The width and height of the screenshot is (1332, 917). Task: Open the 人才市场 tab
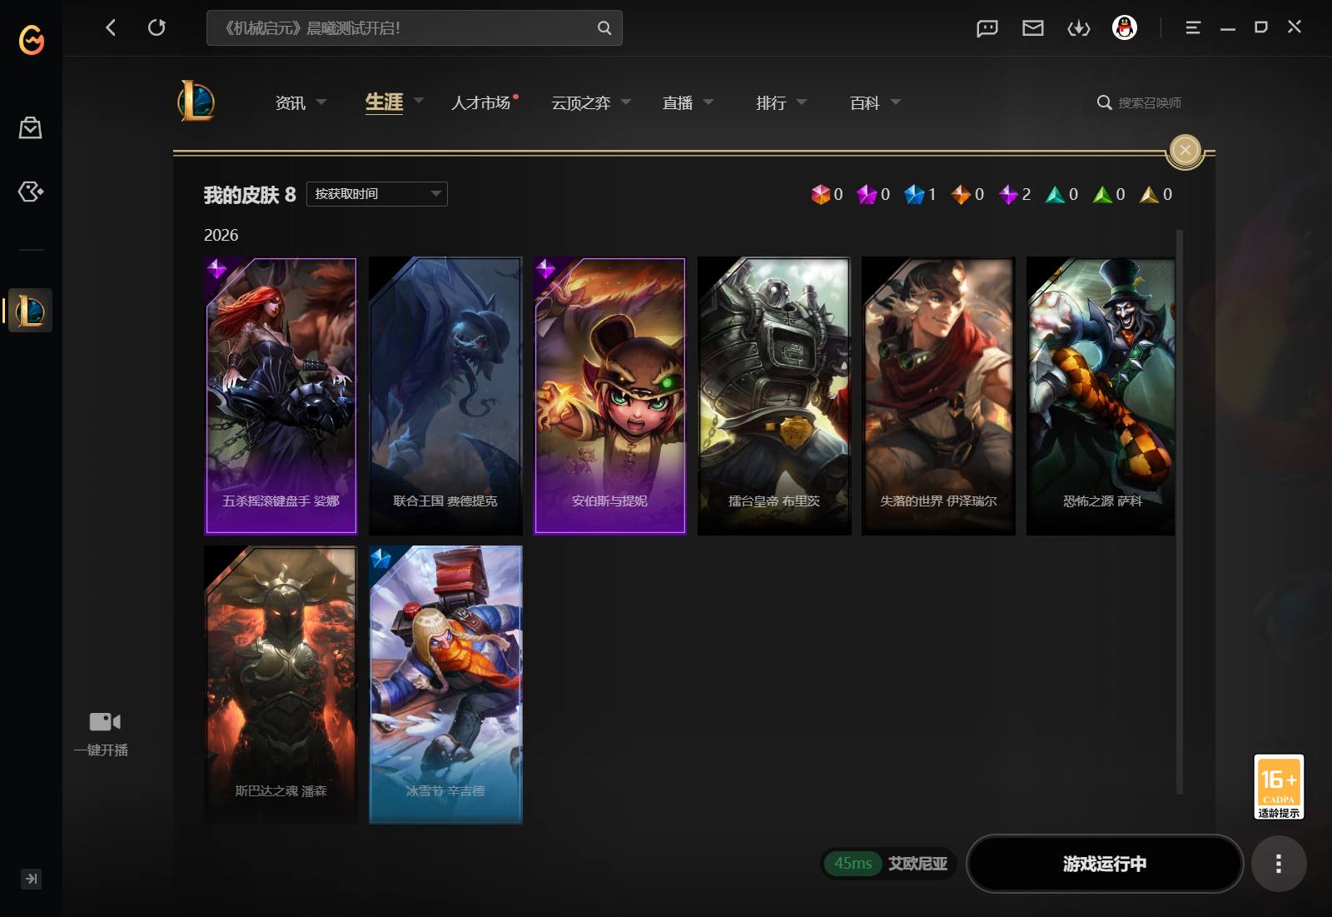click(480, 102)
